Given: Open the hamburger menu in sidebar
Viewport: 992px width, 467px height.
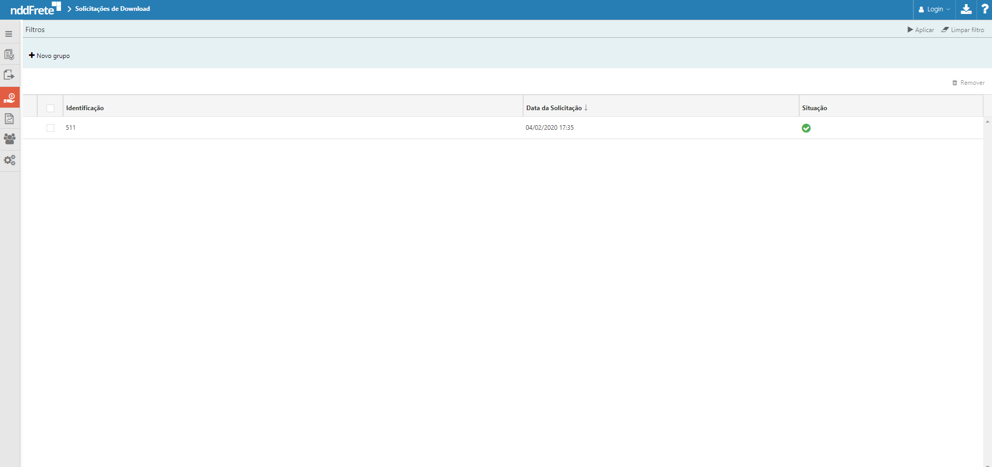Looking at the screenshot, I should click(x=9, y=34).
